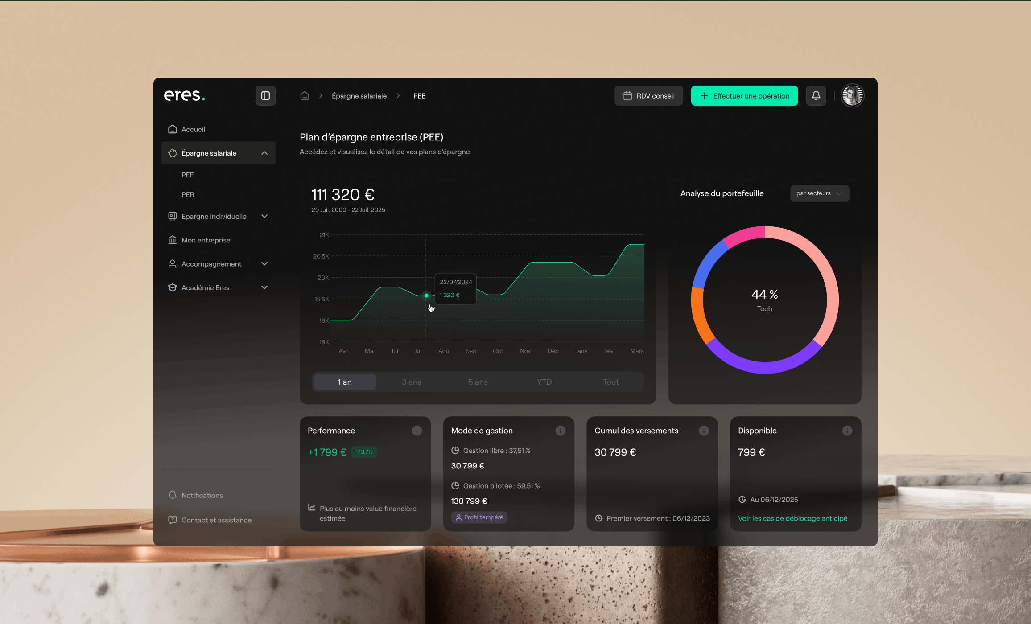1031x624 pixels.
Task: Collapse the Épargne salariale menu
Action: tap(264, 153)
